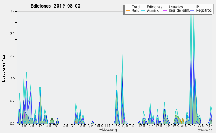Click the 1.5 y-axis value
The width and height of the screenshot is (216, 133).
[x=12, y=79]
